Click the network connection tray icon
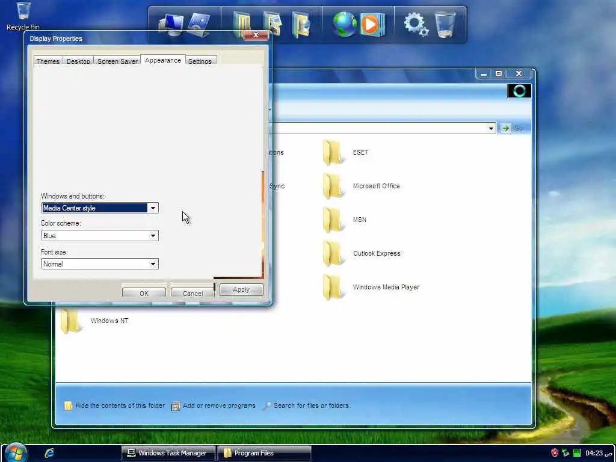This screenshot has height=462, width=616. click(565, 453)
